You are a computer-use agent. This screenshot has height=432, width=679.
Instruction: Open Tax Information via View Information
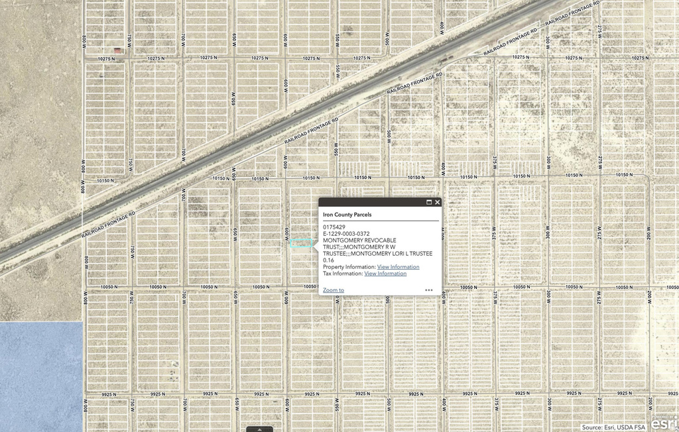[x=387, y=273]
